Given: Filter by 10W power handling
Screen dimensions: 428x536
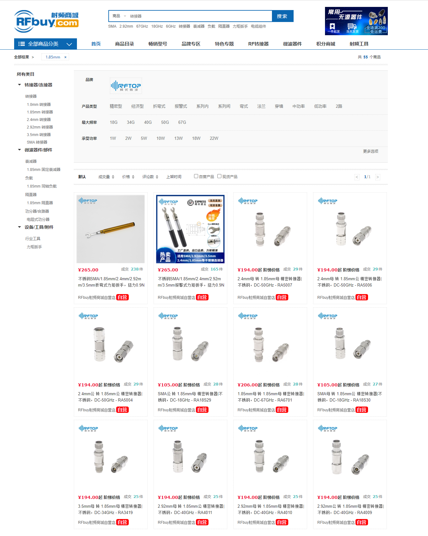Looking at the screenshot, I should pyautogui.click(x=161, y=139).
